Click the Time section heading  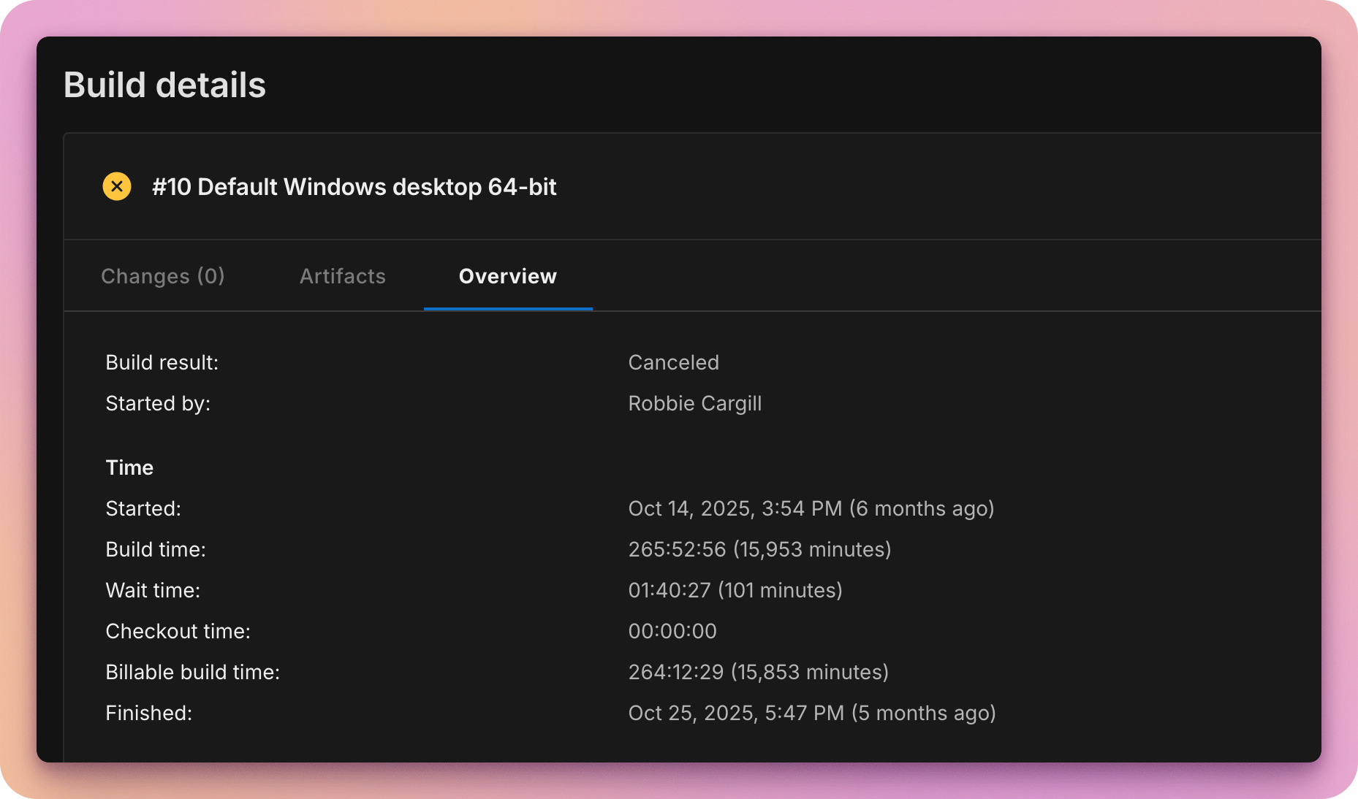(x=129, y=467)
